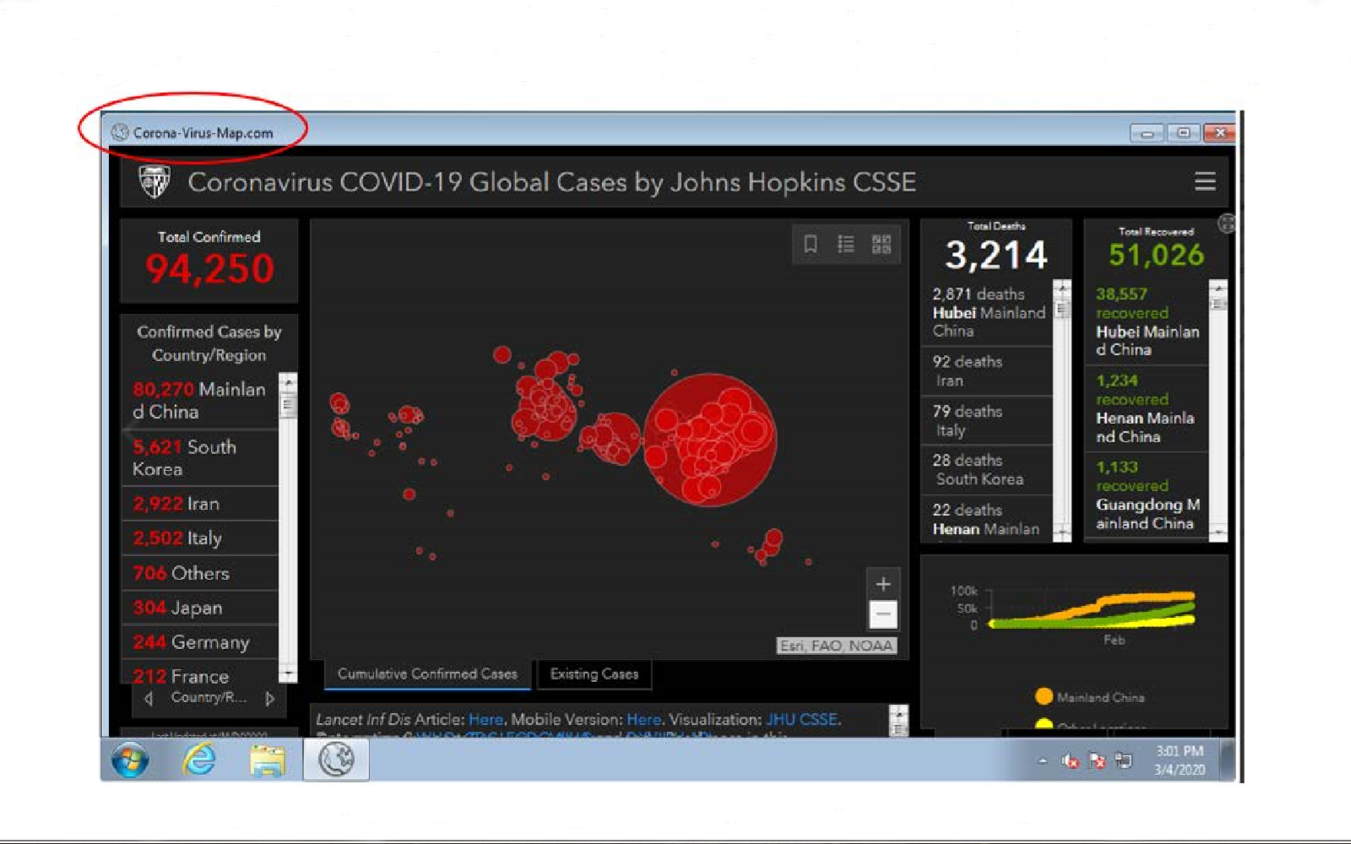Switch to Existing Cases tab
This screenshot has width=1351, height=844.
point(594,674)
